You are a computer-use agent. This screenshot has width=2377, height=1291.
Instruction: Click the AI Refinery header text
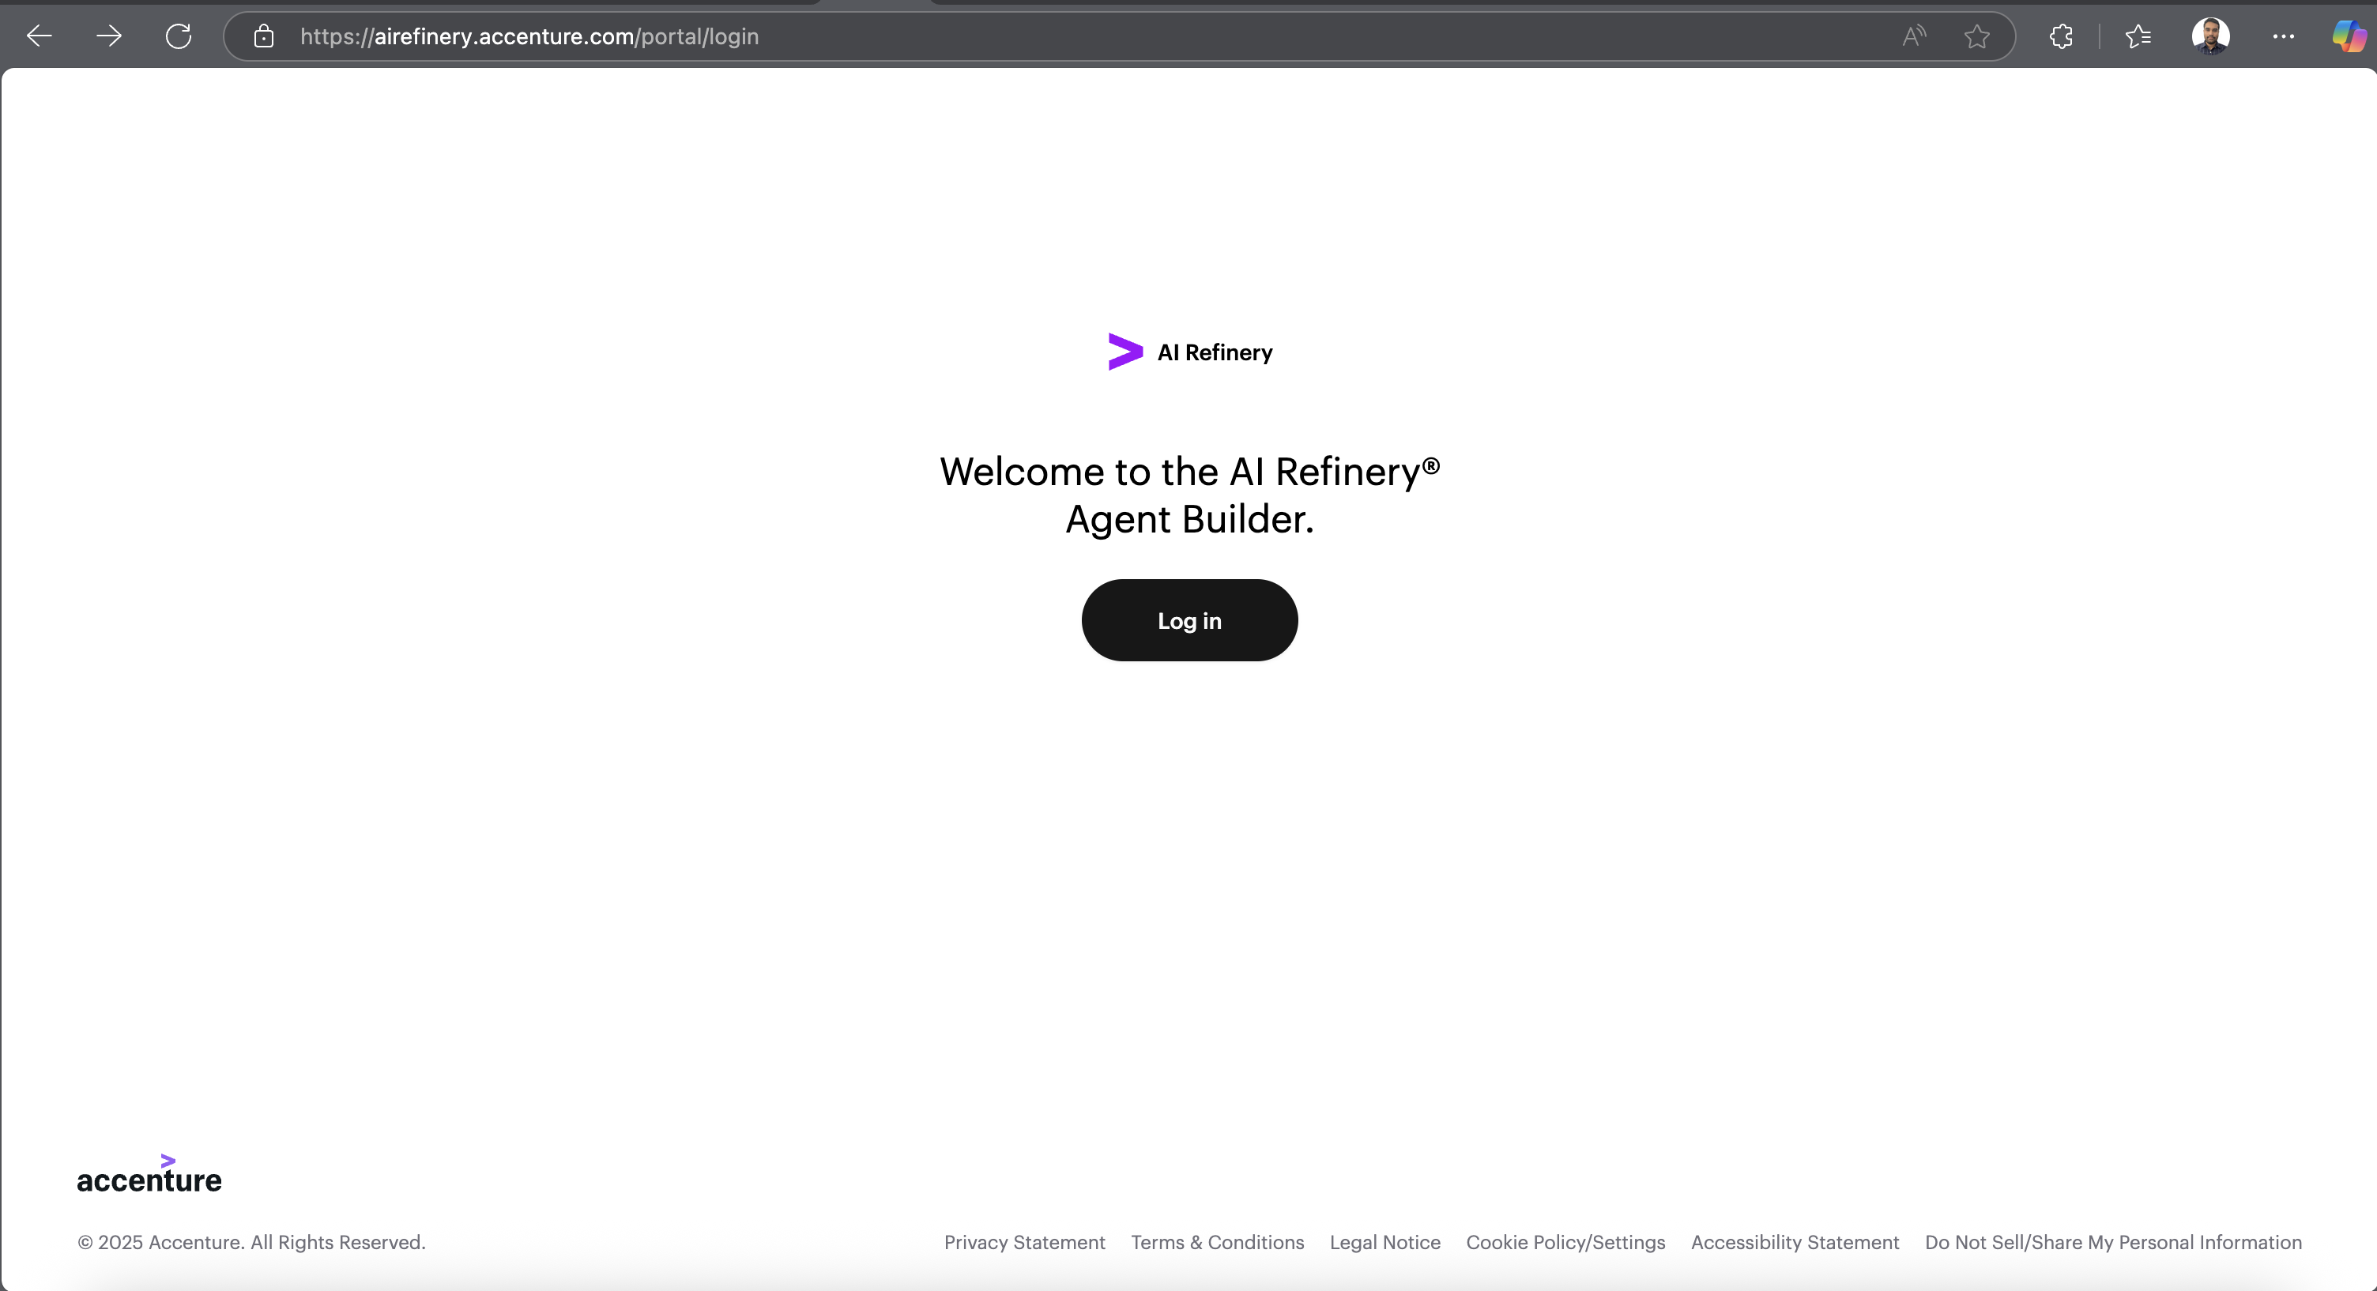1215,352
